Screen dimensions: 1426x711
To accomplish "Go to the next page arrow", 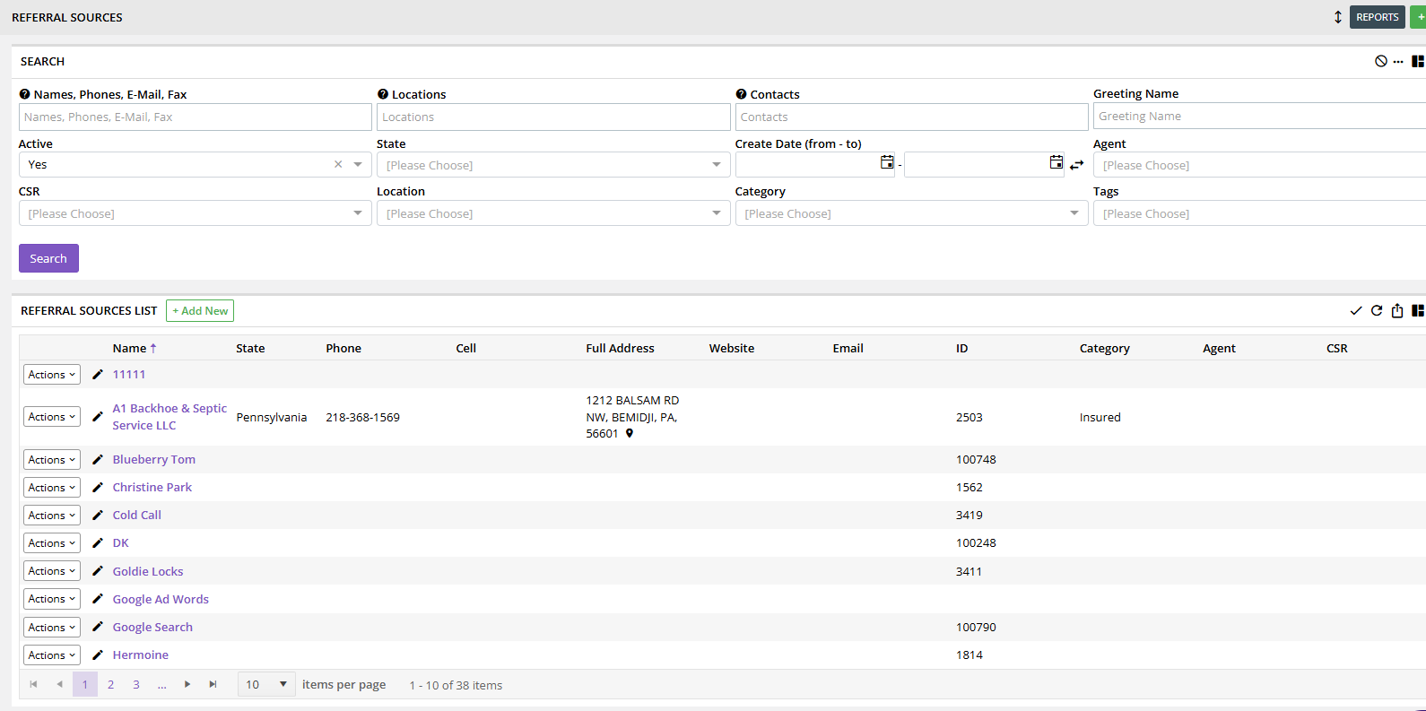I will click(x=187, y=684).
